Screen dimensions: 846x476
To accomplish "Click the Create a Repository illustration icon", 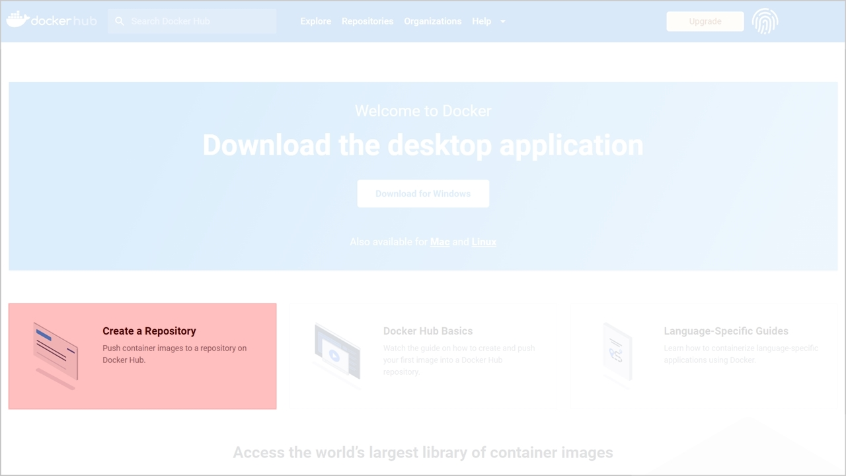I will pyautogui.click(x=56, y=356).
